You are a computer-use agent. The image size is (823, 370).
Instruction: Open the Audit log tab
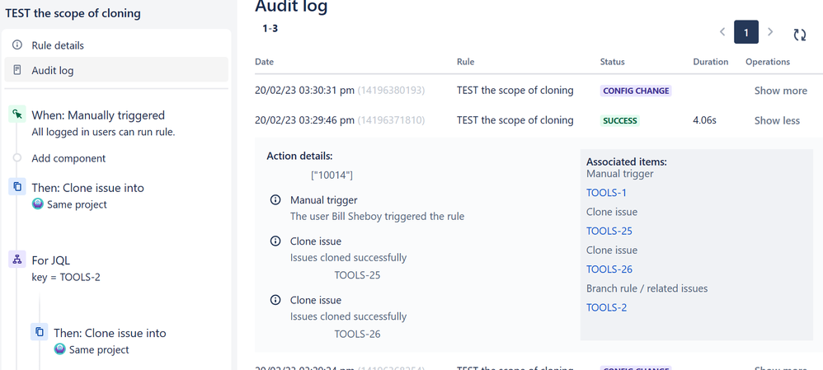(x=53, y=71)
